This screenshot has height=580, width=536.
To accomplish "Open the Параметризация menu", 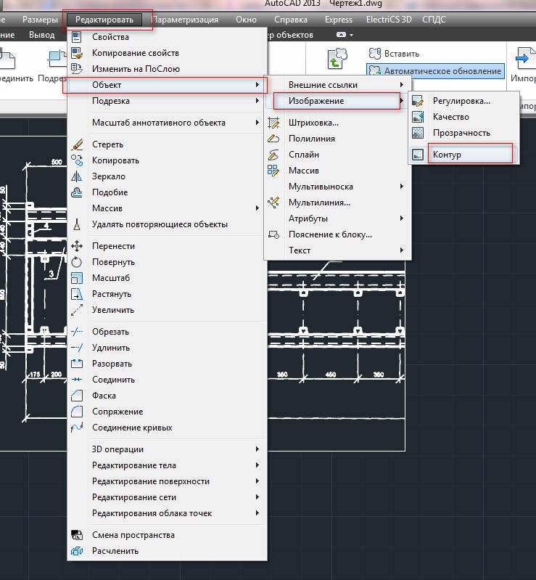I will (x=185, y=20).
